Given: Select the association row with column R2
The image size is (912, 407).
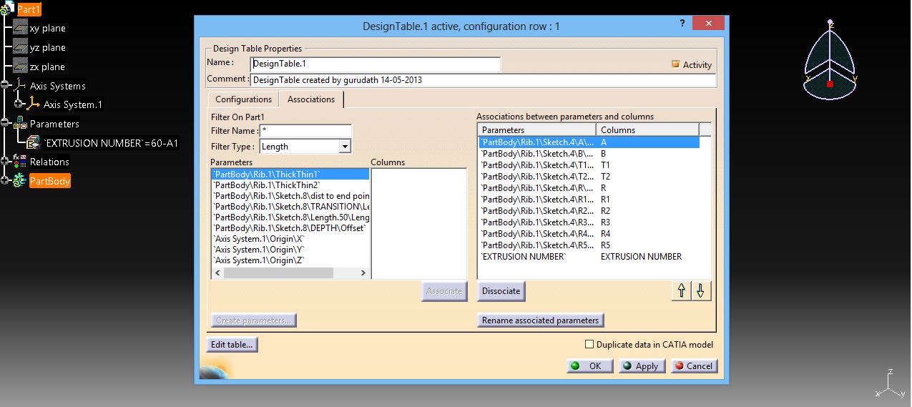Looking at the screenshot, I should coord(589,211).
